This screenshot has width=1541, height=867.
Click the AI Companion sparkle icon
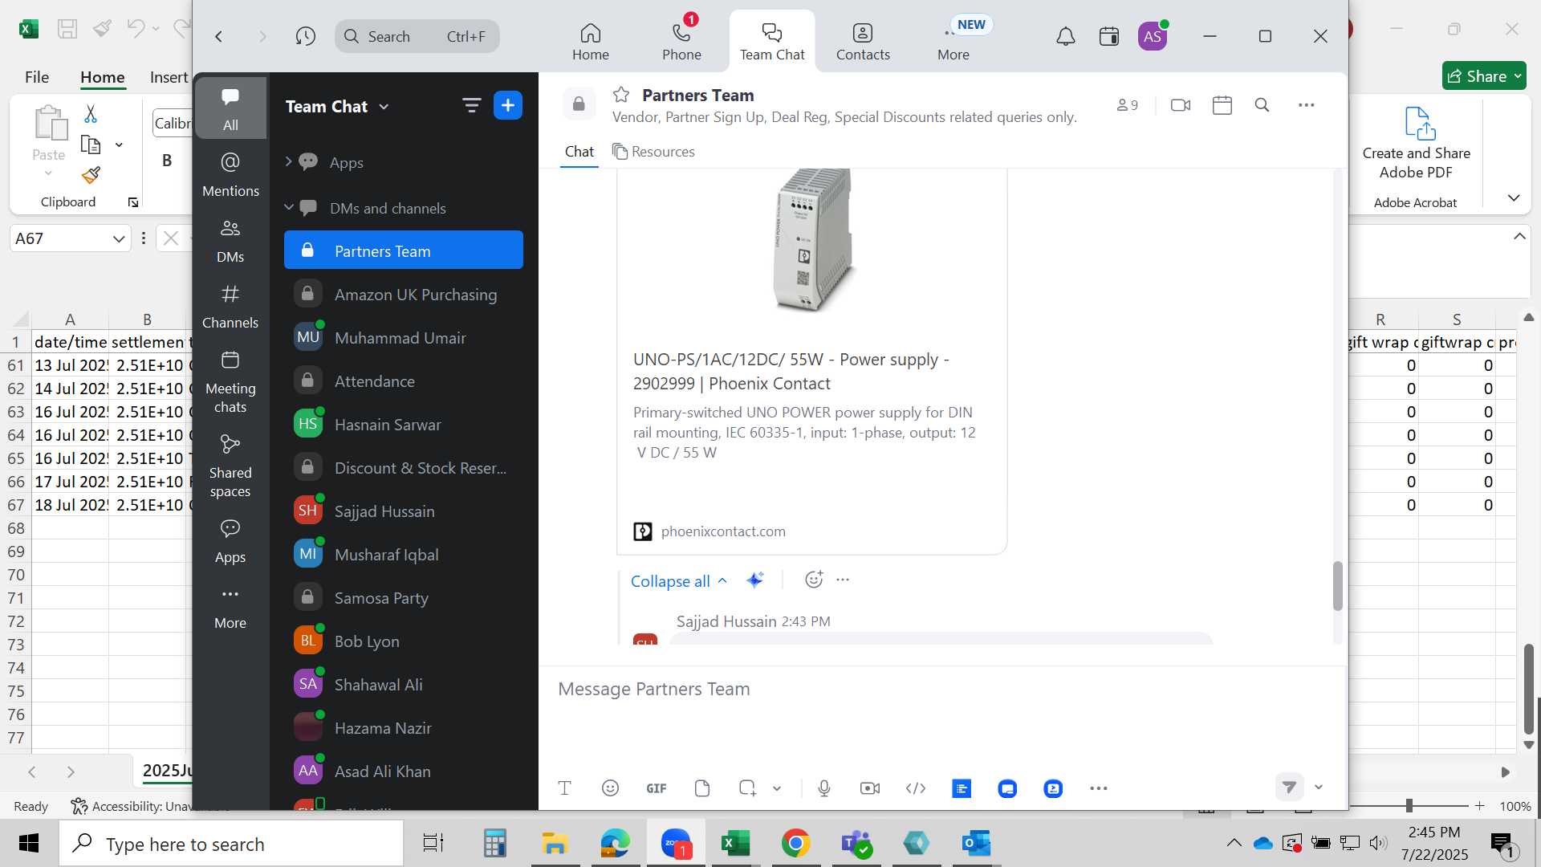click(754, 580)
